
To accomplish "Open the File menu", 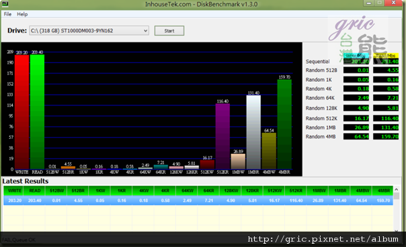I will [7, 14].
